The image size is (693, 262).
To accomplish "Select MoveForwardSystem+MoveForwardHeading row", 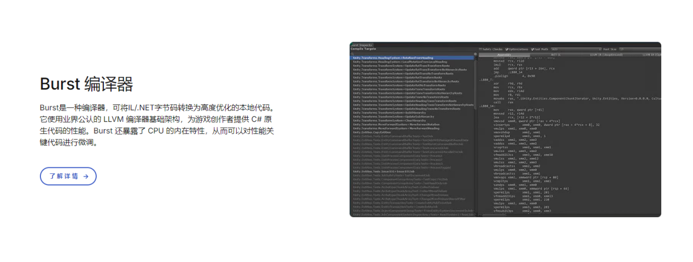I will pyautogui.click(x=412, y=129).
